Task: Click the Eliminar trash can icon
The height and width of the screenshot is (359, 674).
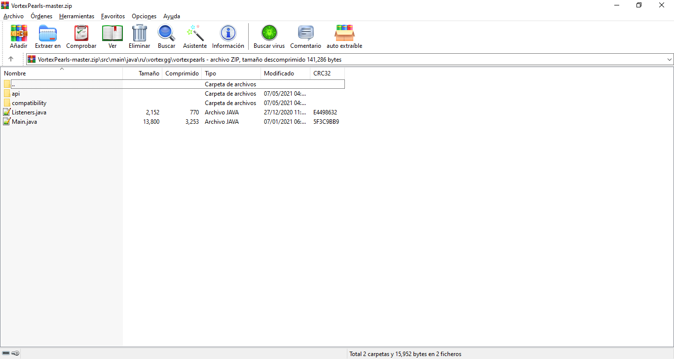Action: point(140,33)
